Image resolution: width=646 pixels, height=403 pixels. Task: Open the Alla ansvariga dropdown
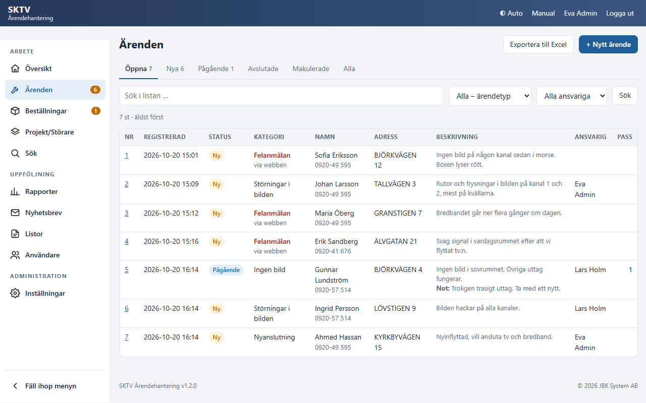572,96
